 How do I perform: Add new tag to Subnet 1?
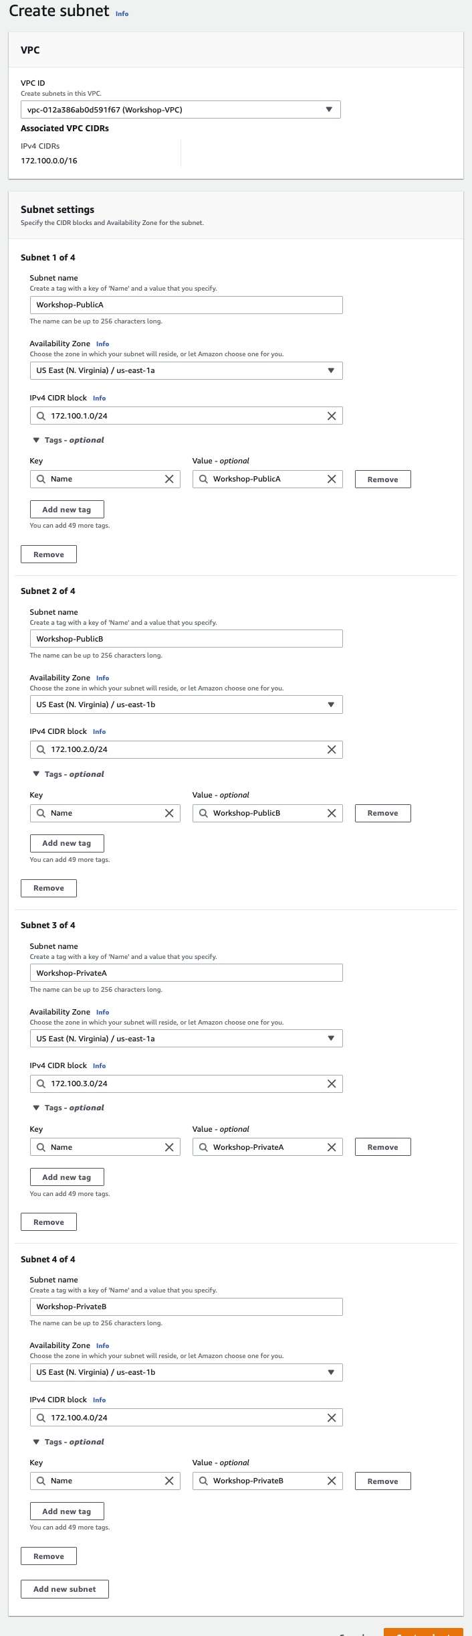point(67,510)
